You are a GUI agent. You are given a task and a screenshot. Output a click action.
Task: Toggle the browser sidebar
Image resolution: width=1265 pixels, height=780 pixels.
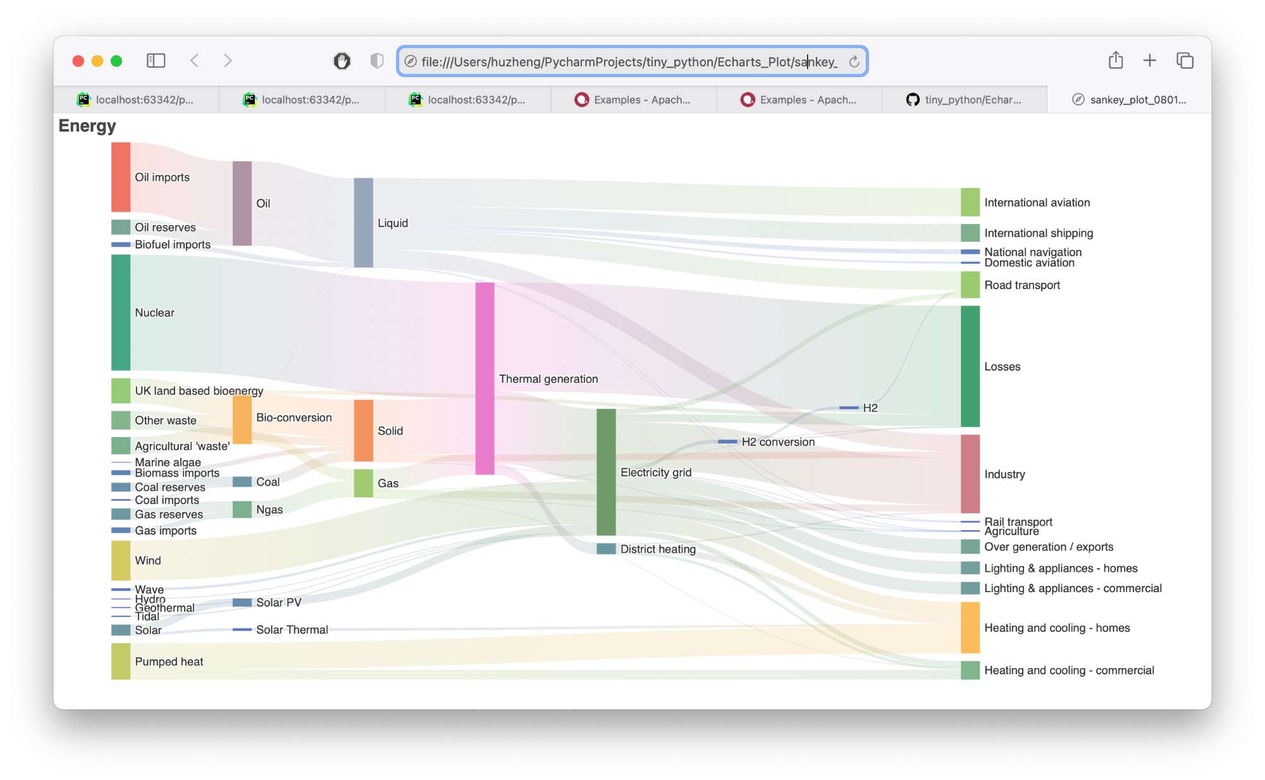click(x=156, y=61)
